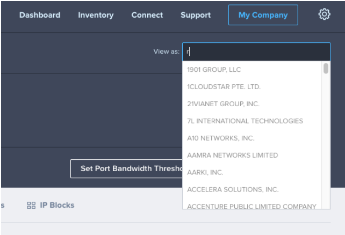Click the IP Blocks grid icon
This screenshot has height=235, width=345.
tap(31, 205)
